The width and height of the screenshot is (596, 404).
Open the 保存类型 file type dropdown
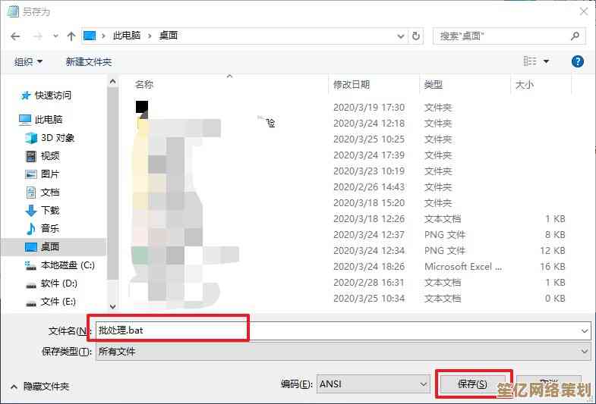tap(584, 352)
